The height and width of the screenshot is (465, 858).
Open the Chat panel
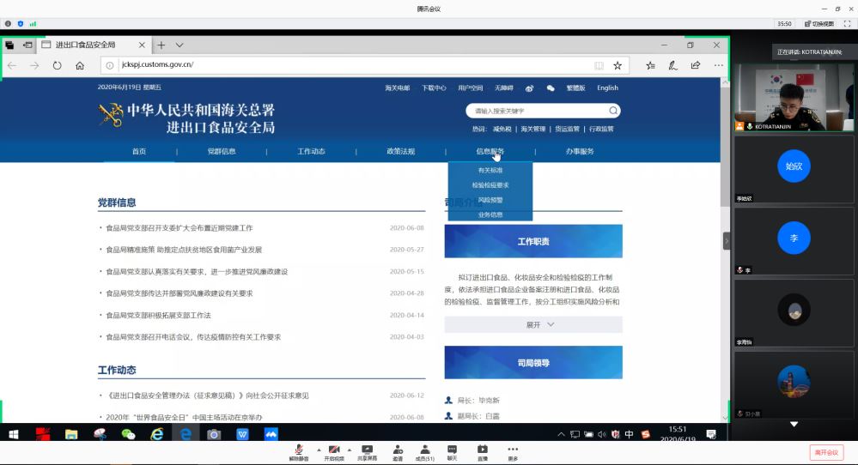452,452
